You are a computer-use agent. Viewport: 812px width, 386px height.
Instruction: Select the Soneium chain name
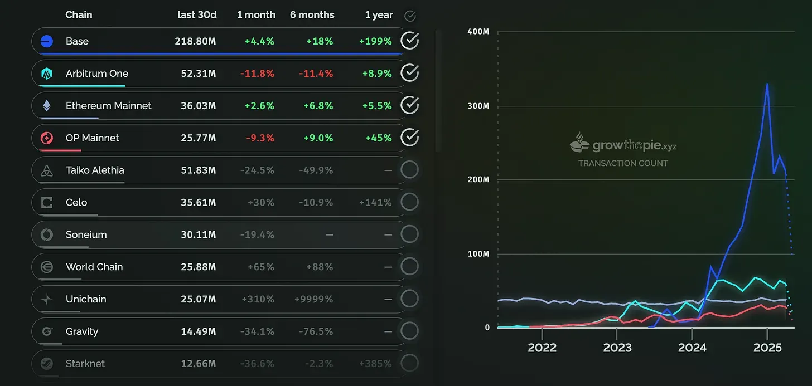click(86, 234)
